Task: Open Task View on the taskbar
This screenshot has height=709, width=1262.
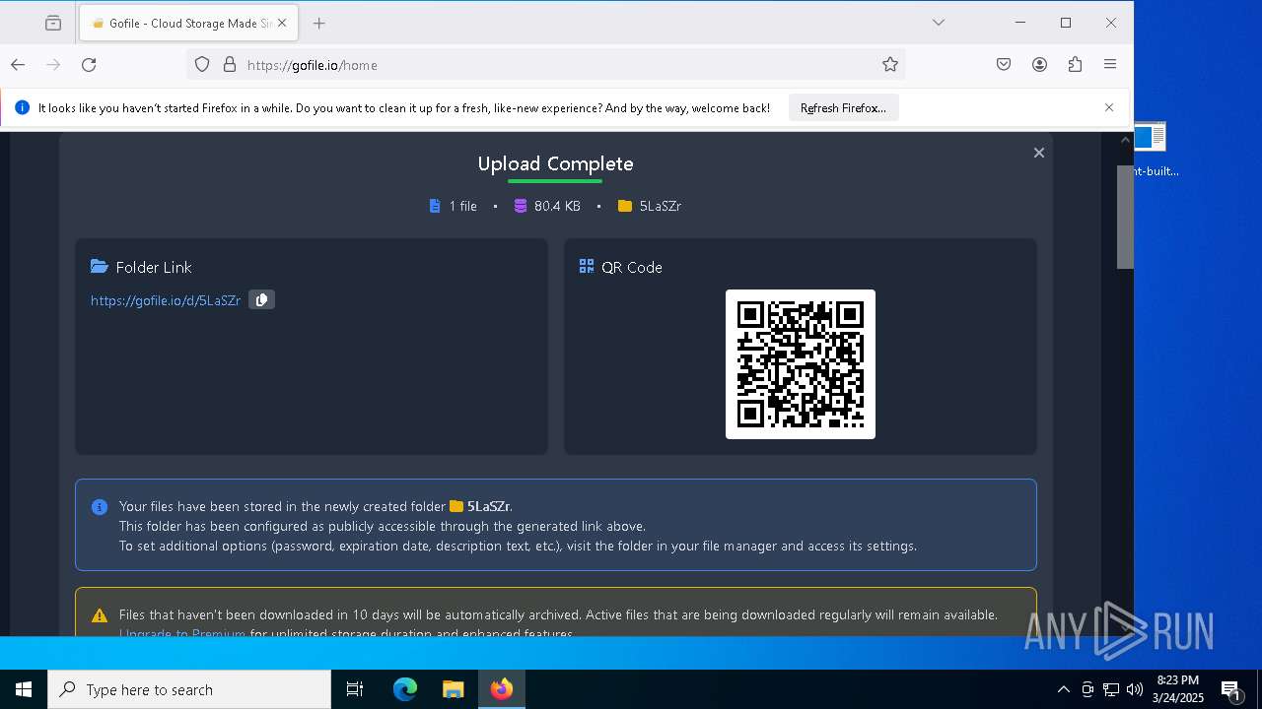Action: (355, 689)
